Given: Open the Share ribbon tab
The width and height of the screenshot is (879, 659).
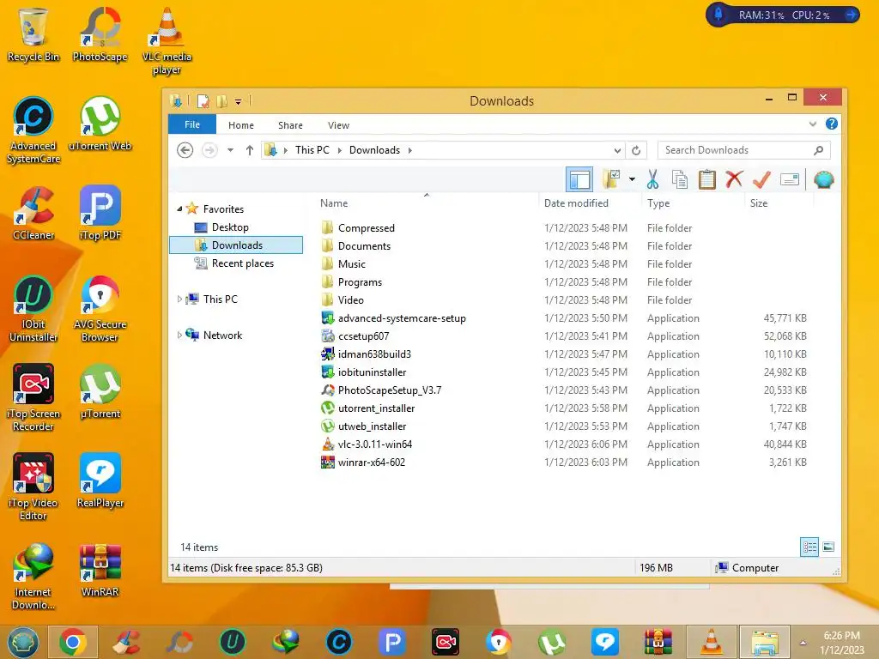Looking at the screenshot, I should pos(290,125).
